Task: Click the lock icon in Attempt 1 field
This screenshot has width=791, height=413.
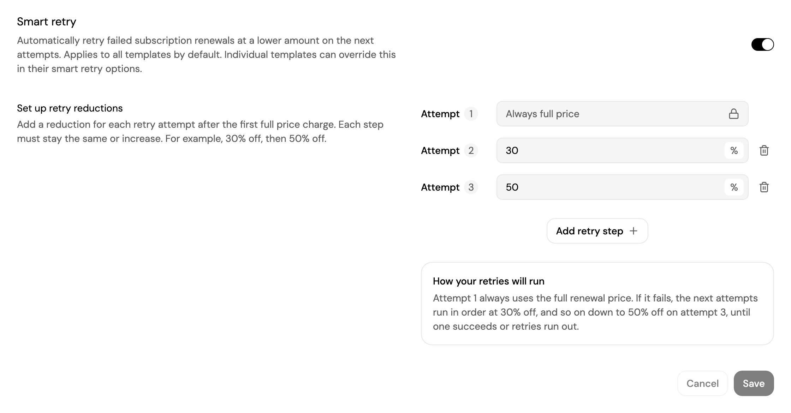Action: pyautogui.click(x=734, y=114)
